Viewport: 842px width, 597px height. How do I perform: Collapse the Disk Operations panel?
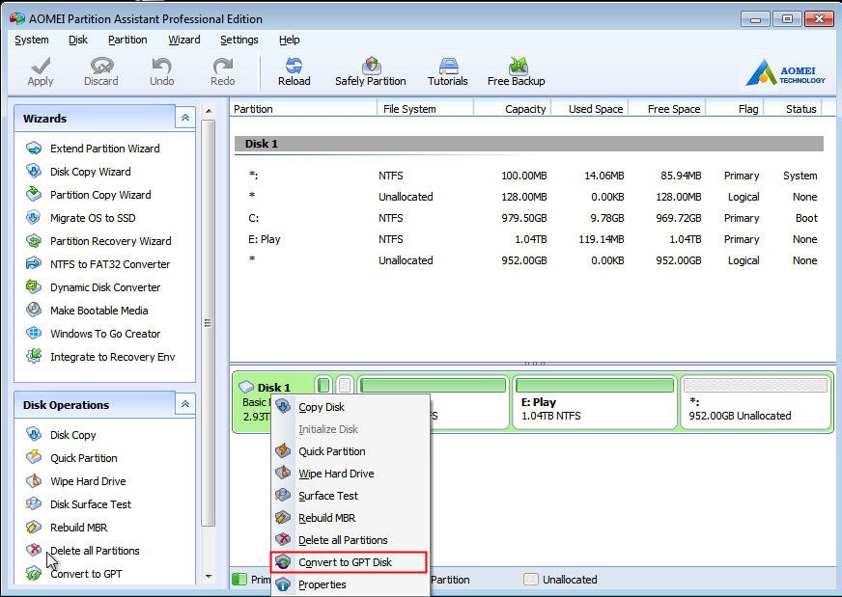point(185,404)
